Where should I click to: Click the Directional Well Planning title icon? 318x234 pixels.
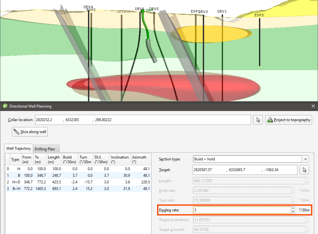click(x=5, y=106)
